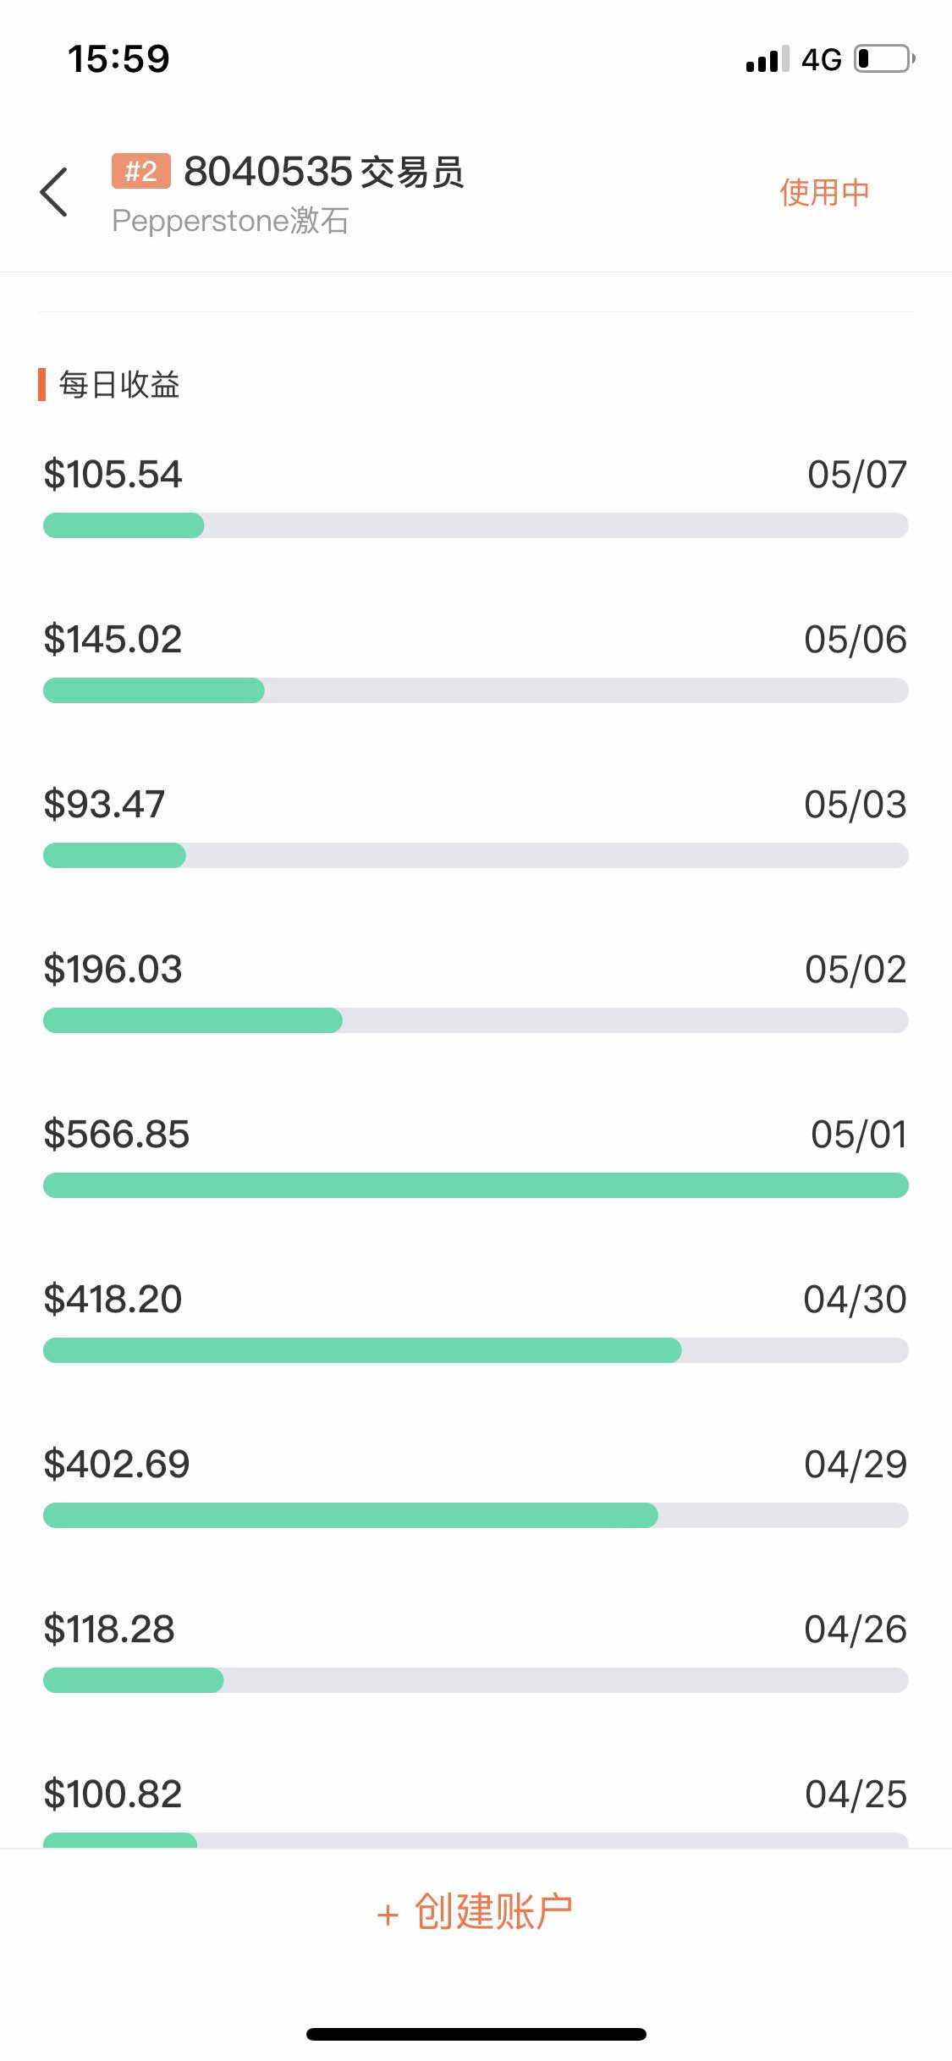This screenshot has height=2061, width=952.
Task: Tap the plus icon beside 创建账户
Action: click(388, 1915)
